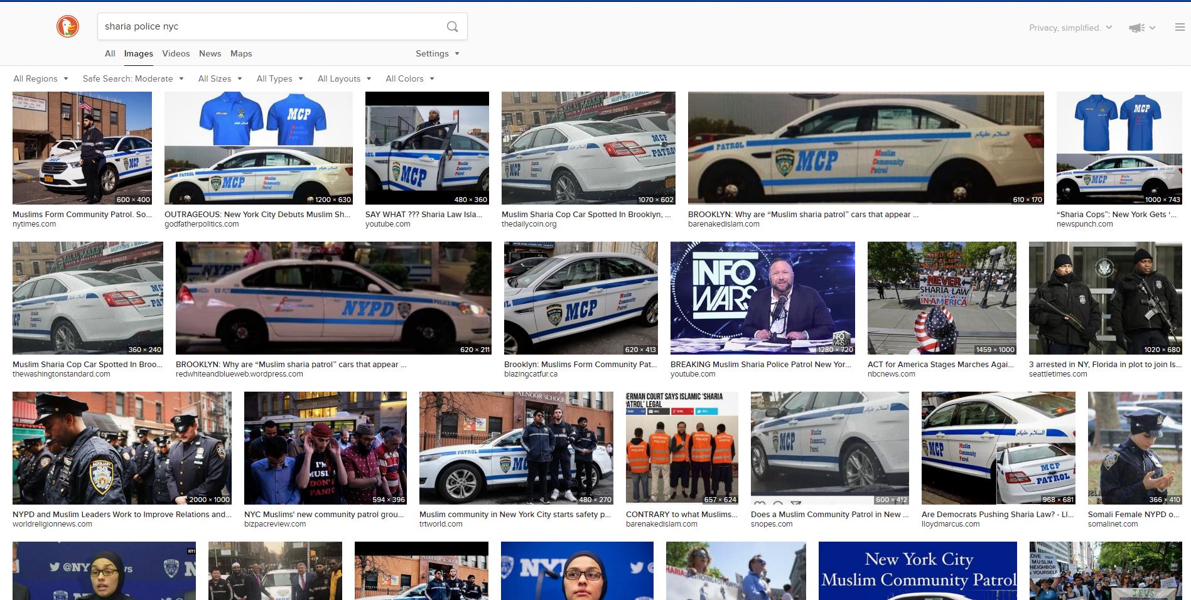This screenshot has width=1191, height=600.
Task: Open the hamburger menu icon
Action: [x=1180, y=27]
